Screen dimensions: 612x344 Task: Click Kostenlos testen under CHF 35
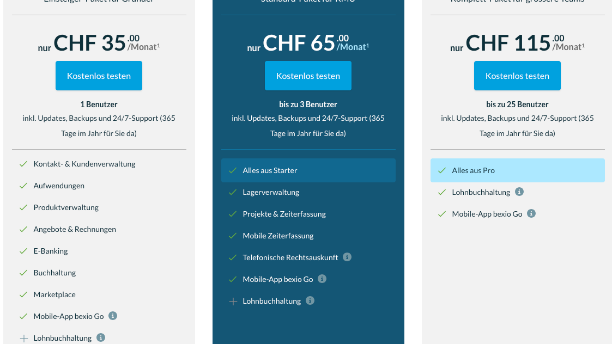(x=99, y=76)
